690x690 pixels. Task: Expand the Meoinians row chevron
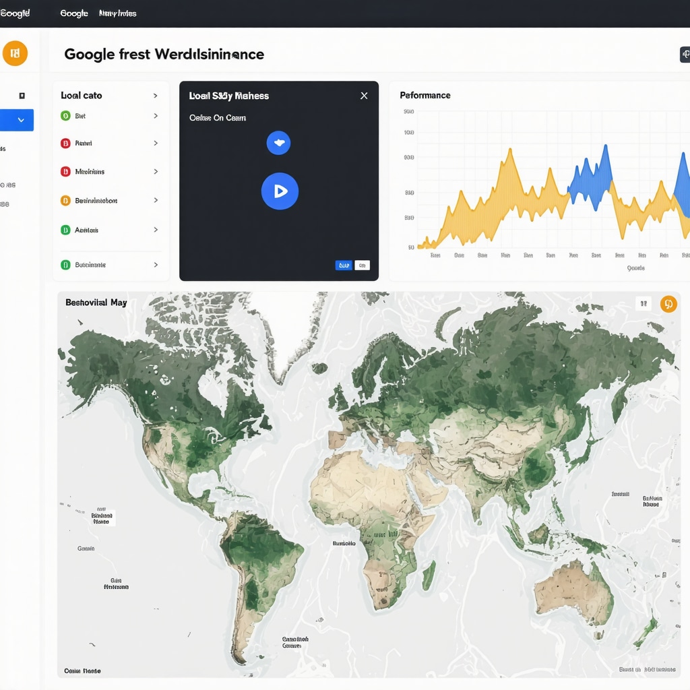tap(156, 172)
